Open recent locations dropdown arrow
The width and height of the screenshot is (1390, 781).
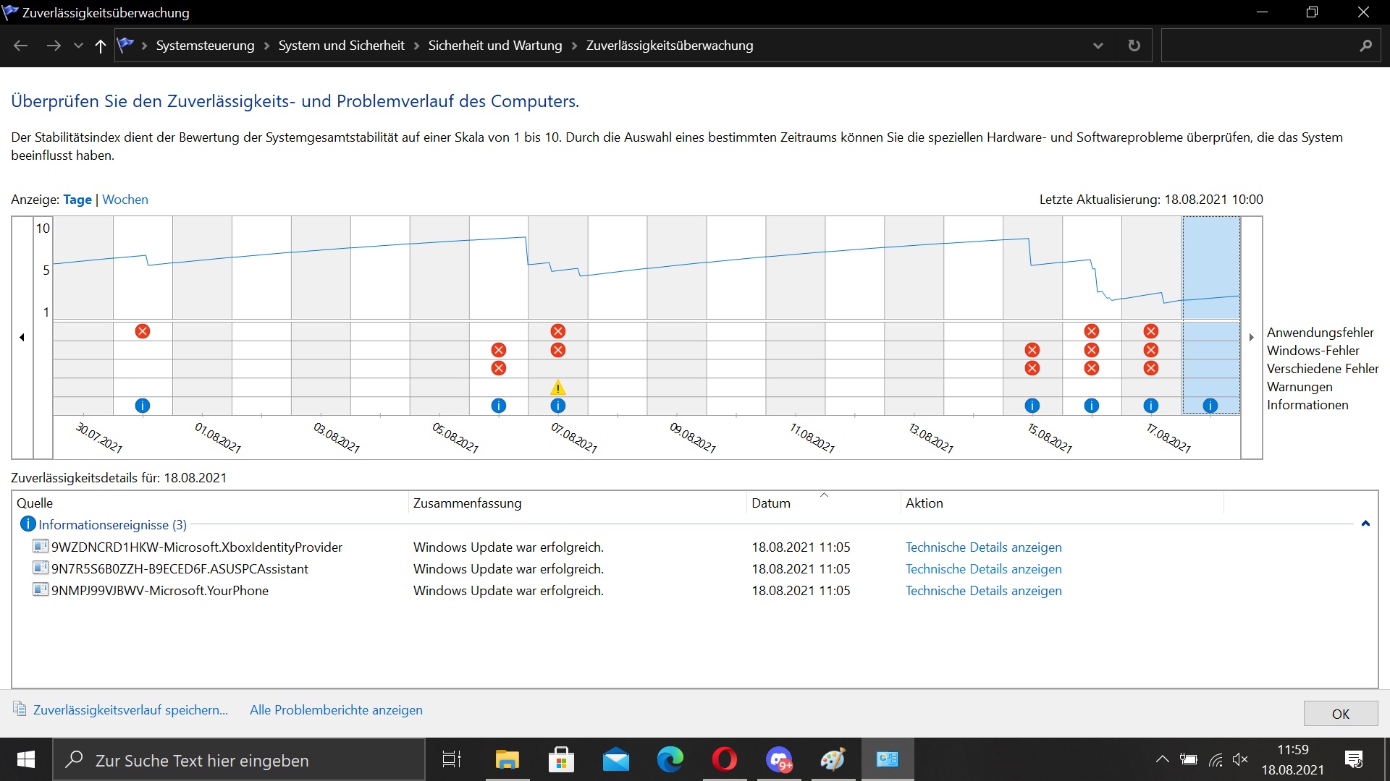click(x=78, y=46)
